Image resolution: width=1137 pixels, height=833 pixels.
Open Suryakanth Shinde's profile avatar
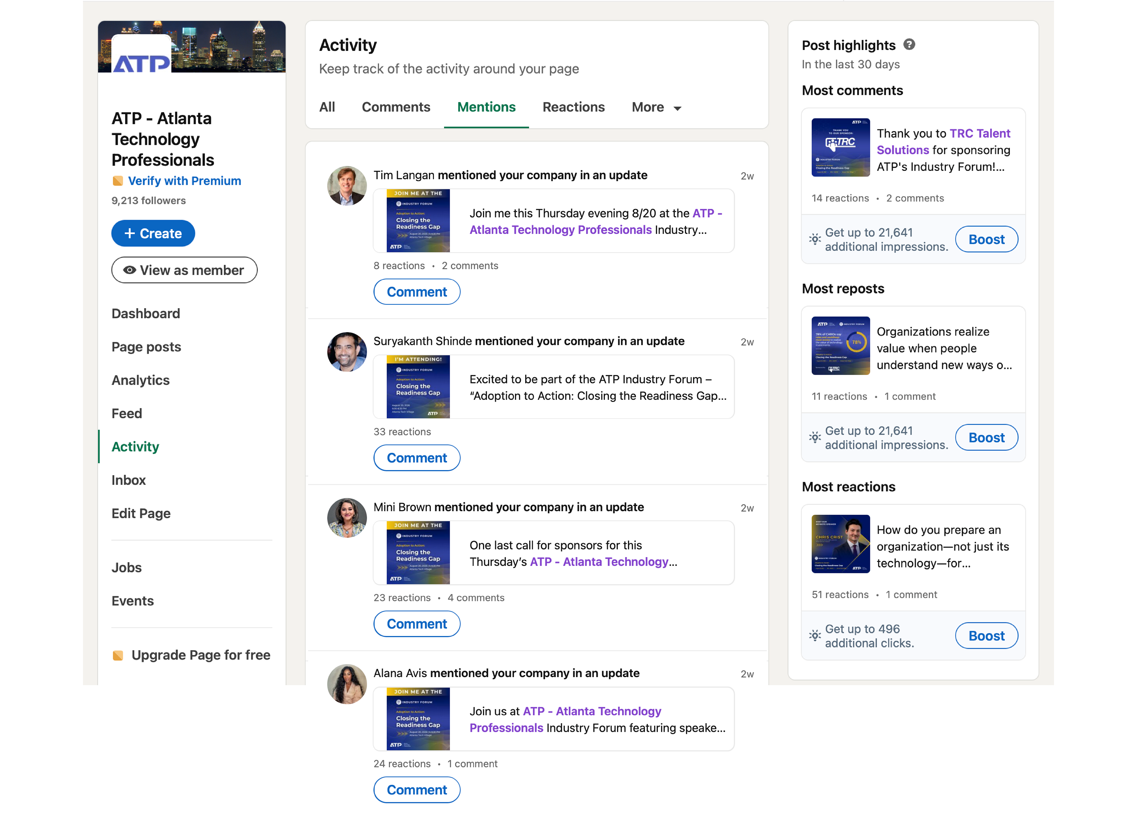[347, 351]
